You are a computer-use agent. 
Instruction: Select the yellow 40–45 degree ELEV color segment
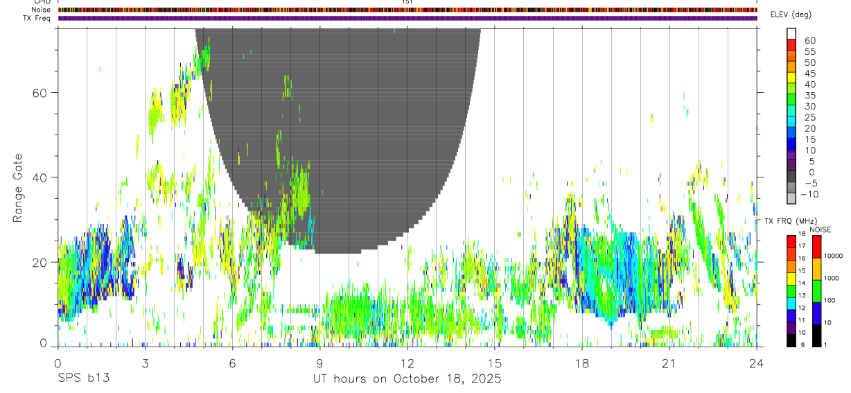[791, 78]
